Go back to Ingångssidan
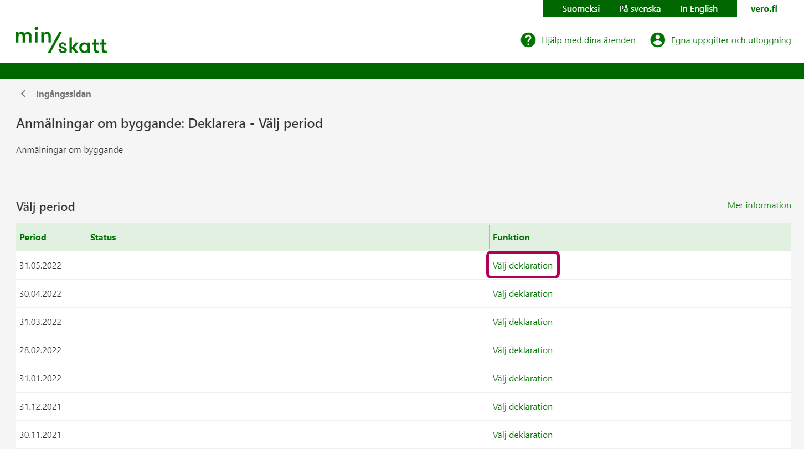The height and width of the screenshot is (449, 804). click(x=63, y=94)
